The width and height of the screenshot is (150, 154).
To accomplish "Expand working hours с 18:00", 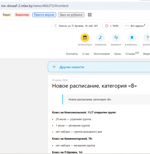I will click(x=112, y=26).
